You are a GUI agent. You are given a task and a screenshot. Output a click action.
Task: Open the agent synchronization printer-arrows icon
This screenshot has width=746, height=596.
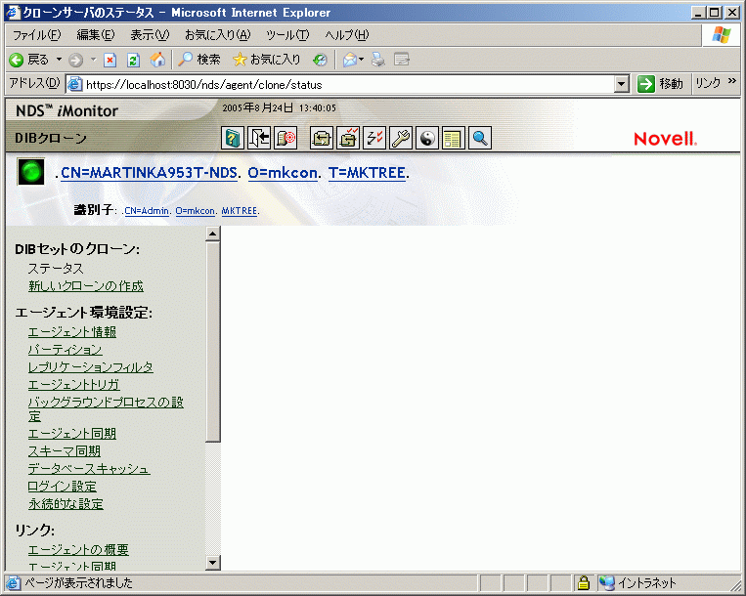(x=322, y=139)
